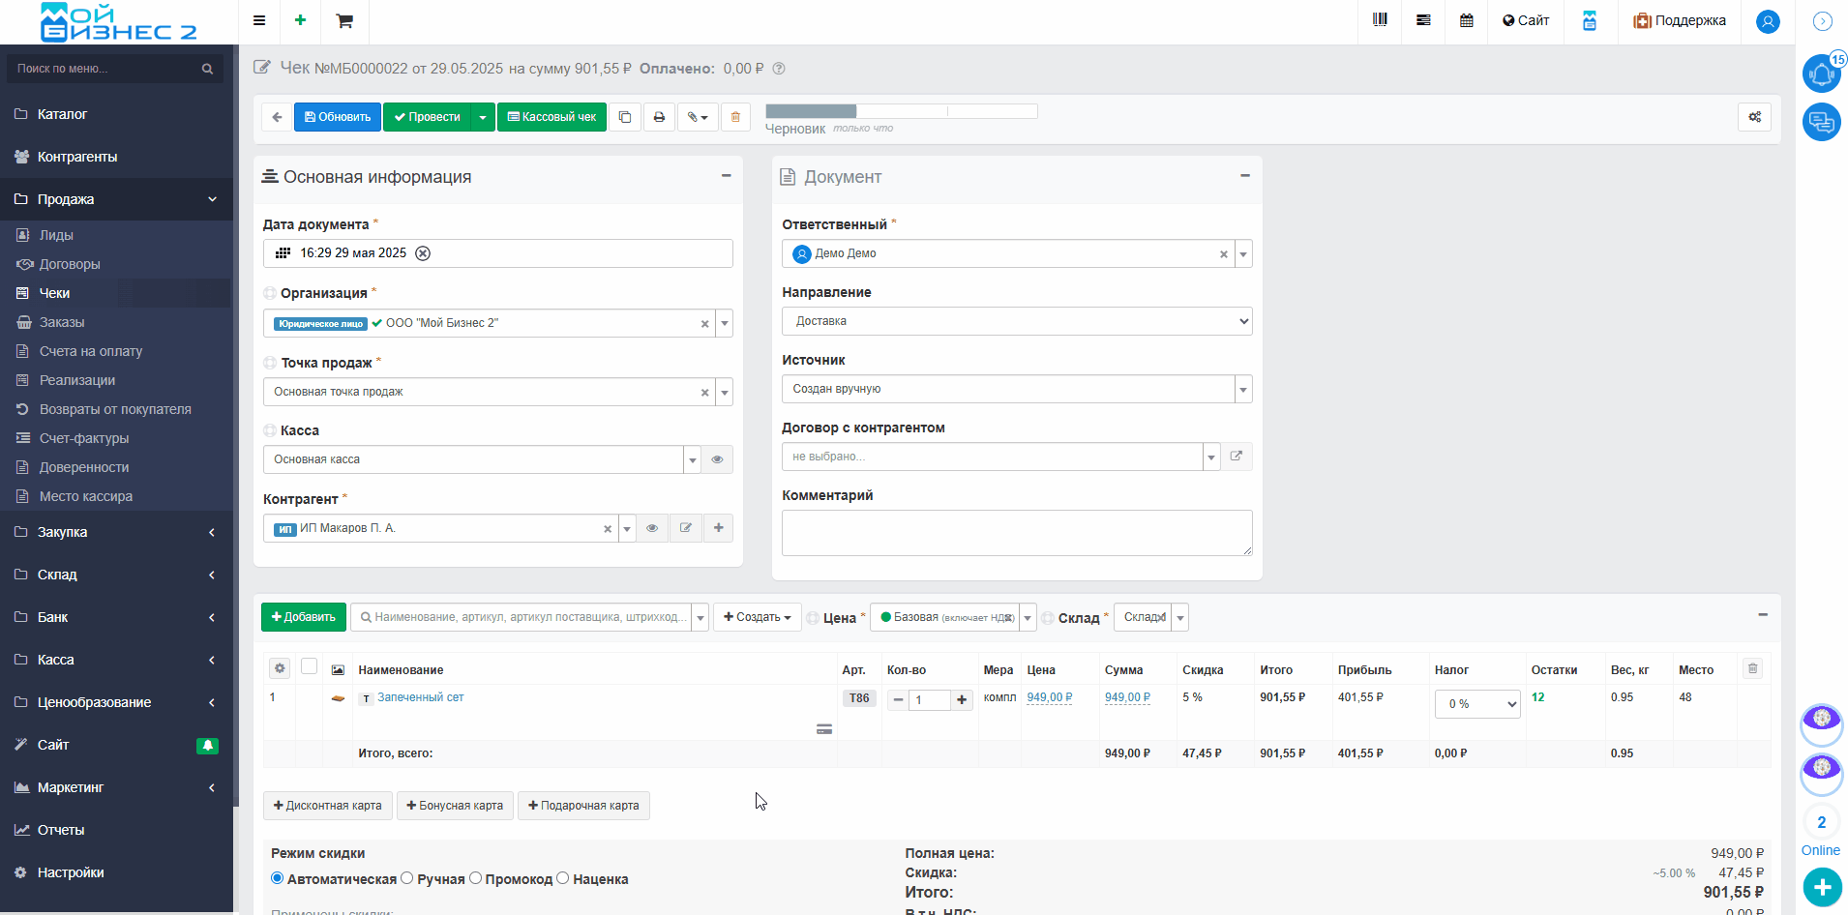Check the table select-all checkbox
Image resolution: width=1848 pixels, height=915 pixels.
click(x=310, y=666)
